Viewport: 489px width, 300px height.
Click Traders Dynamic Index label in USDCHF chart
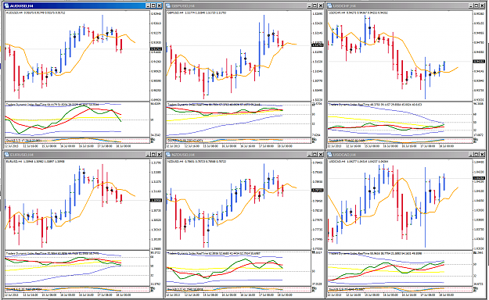point(376,105)
